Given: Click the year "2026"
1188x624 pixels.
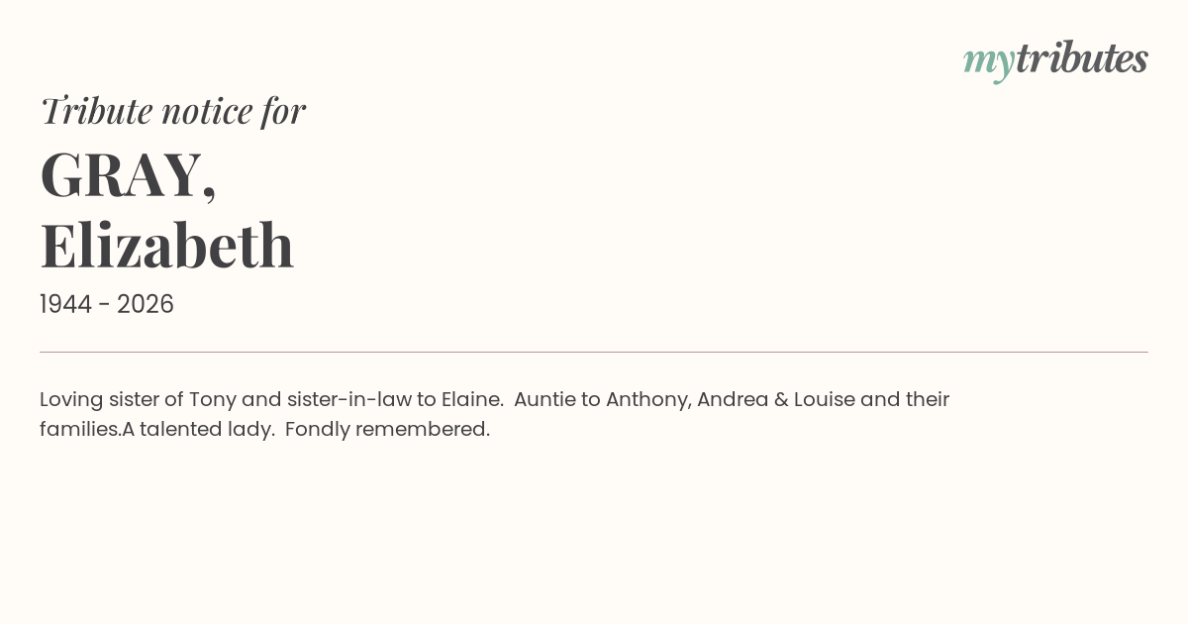Looking at the screenshot, I should (x=146, y=305).
